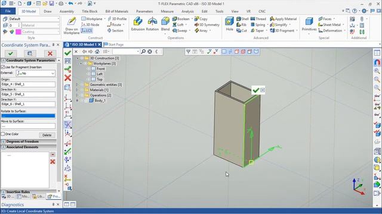Image resolution: width=382 pixels, height=214 pixels.
Task: Click the green checkmark in vertical automenu
Action: click(x=67, y=53)
